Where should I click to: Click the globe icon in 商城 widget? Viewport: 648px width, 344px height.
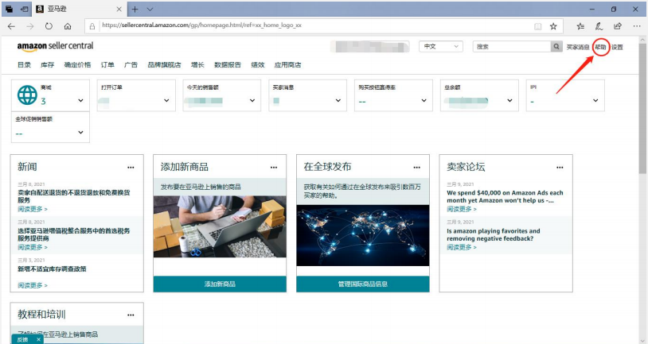[27, 95]
